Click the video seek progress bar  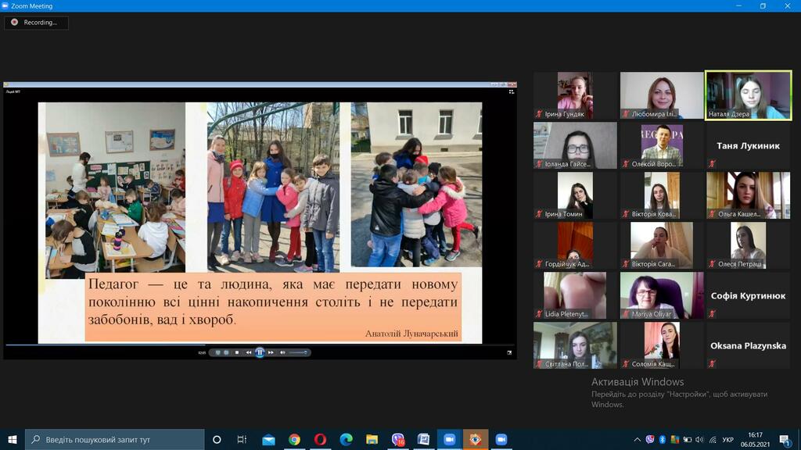pyautogui.click(x=258, y=345)
